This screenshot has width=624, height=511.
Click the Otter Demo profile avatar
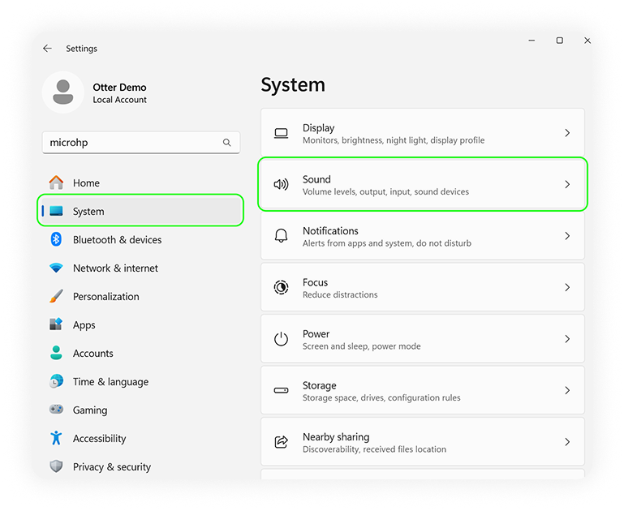[x=62, y=92]
